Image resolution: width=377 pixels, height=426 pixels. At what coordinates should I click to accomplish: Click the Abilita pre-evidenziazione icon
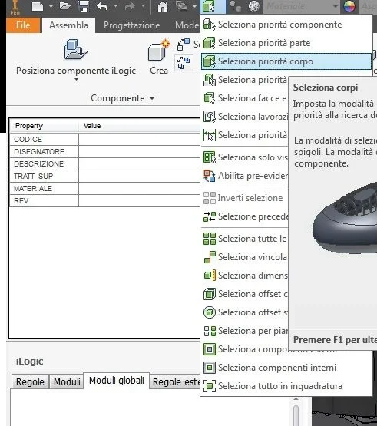click(x=210, y=176)
